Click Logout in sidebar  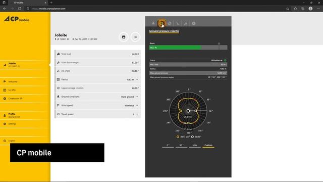(25, 141)
